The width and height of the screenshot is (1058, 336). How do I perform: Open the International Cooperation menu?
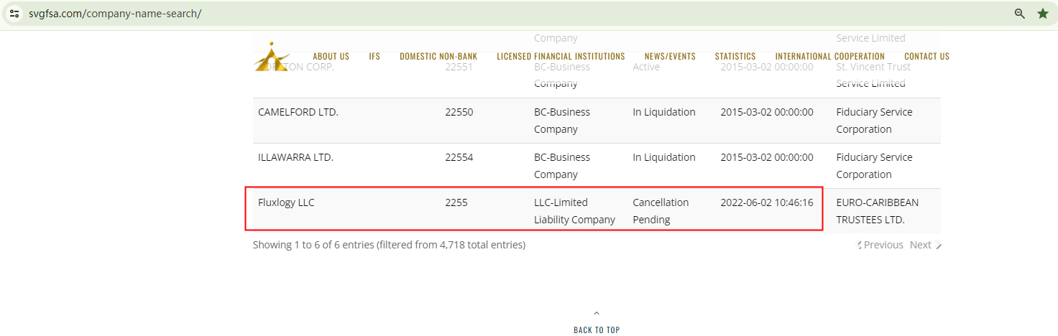click(829, 56)
